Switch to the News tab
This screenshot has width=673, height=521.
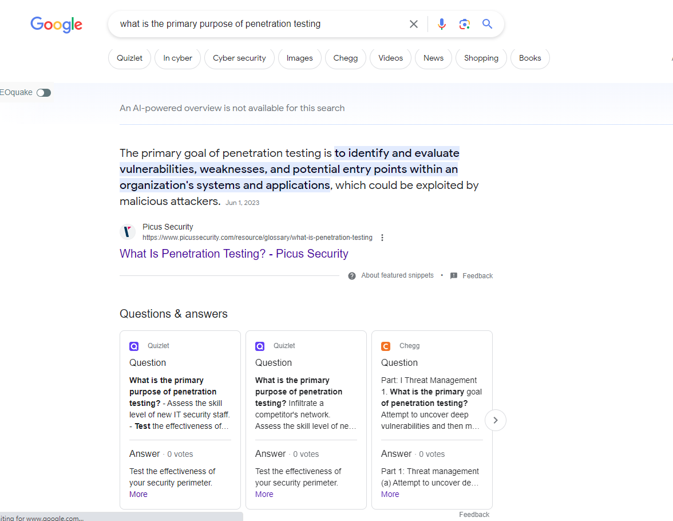coord(434,58)
